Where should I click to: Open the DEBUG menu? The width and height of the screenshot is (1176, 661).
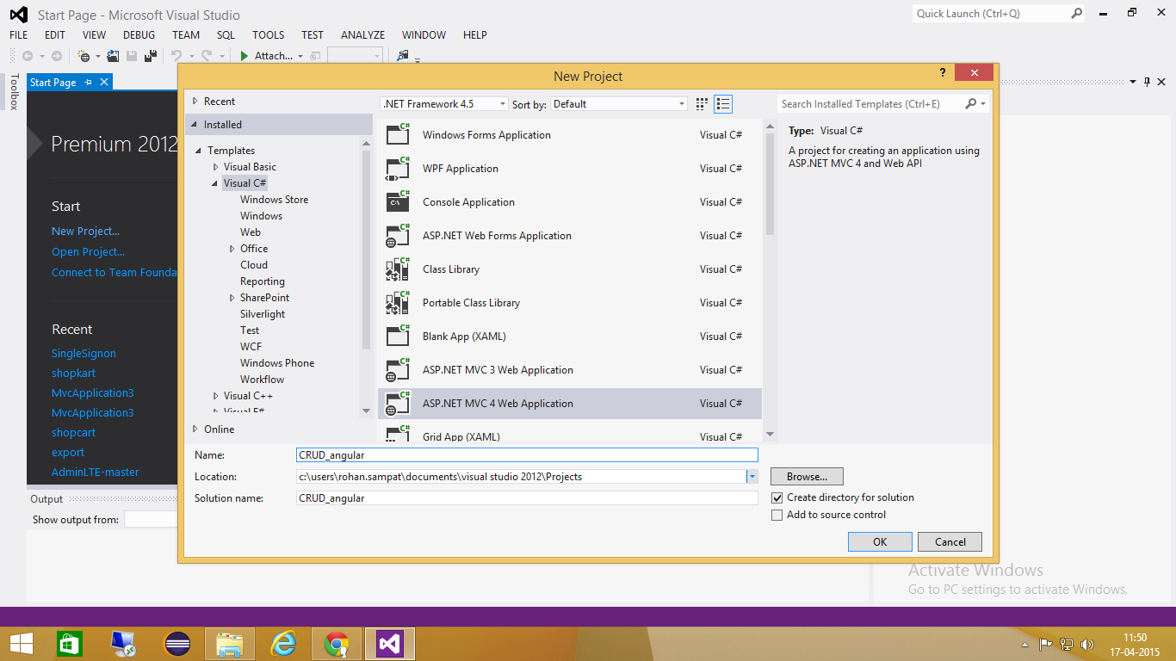139,35
